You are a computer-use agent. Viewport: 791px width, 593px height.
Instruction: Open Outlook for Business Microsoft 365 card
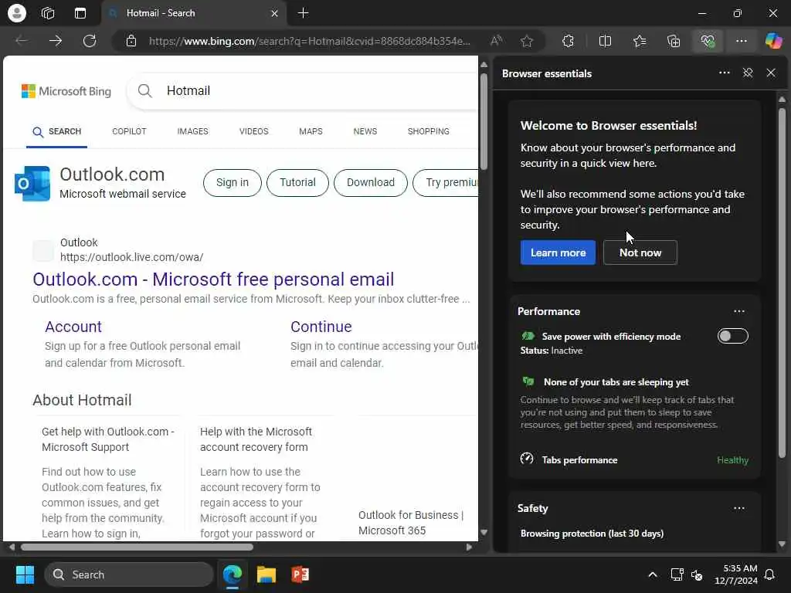411,523
